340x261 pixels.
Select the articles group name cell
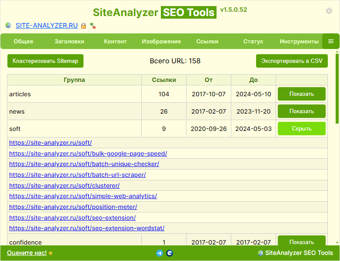[74, 94]
